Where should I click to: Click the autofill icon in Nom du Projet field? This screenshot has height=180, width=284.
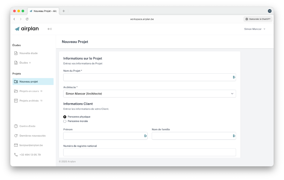pyautogui.click(x=234, y=77)
